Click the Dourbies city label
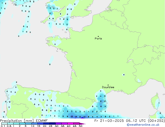This screenshot has width=165, height=127. point(108,87)
